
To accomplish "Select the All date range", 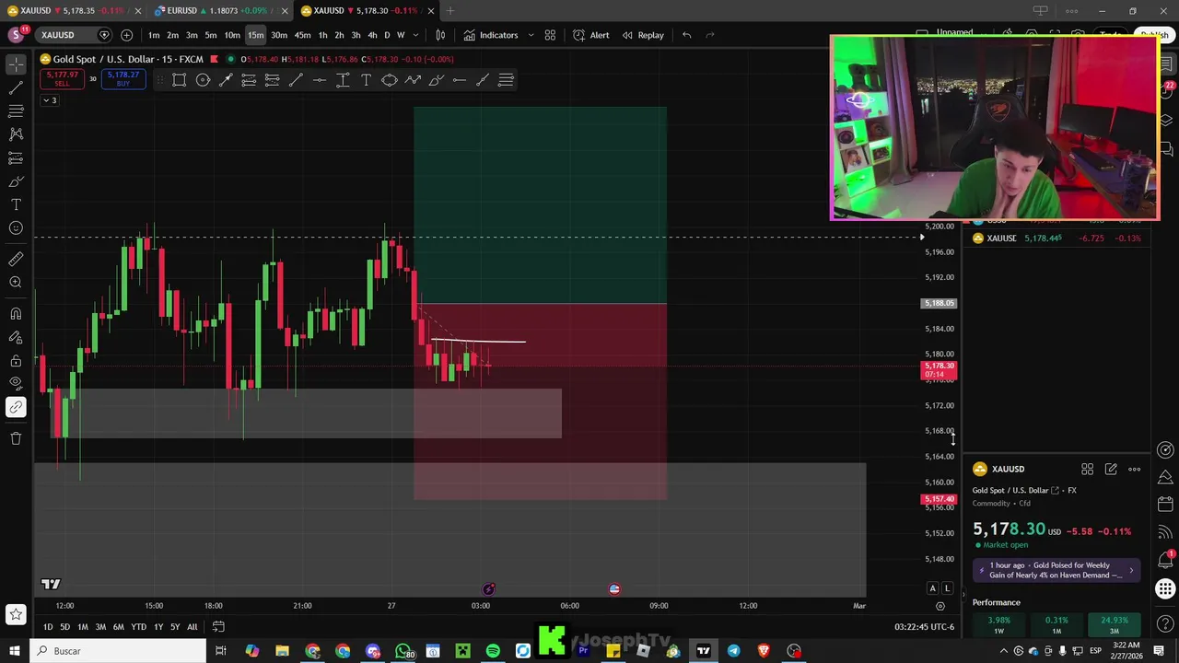I will pyautogui.click(x=193, y=627).
